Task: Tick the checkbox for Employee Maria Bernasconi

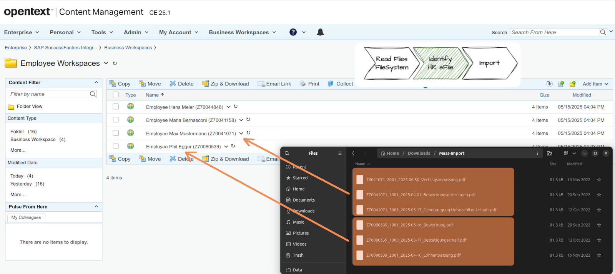Action: coord(116,120)
